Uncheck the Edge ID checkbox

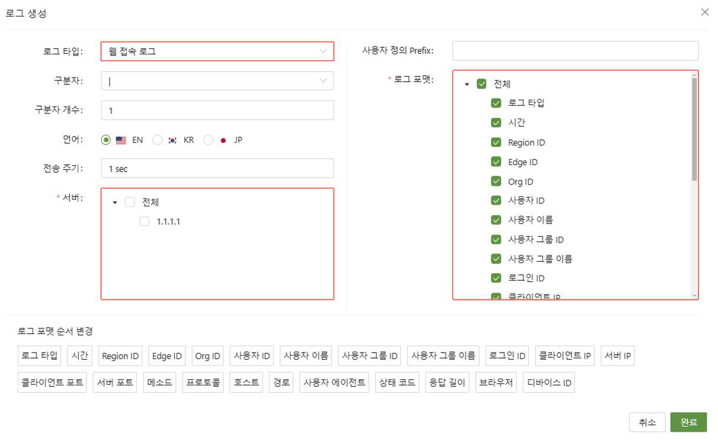[x=496, y=162]
